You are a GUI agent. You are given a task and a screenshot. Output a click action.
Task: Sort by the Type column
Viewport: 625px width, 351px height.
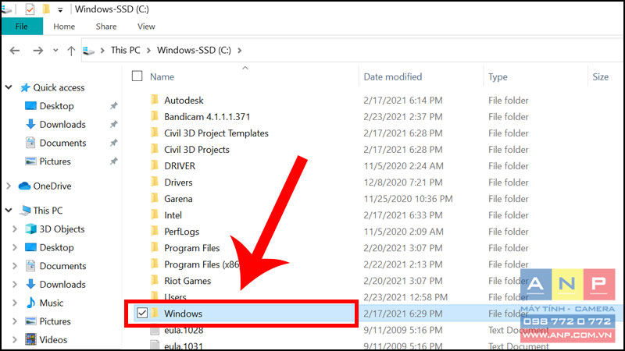point(498,76)
